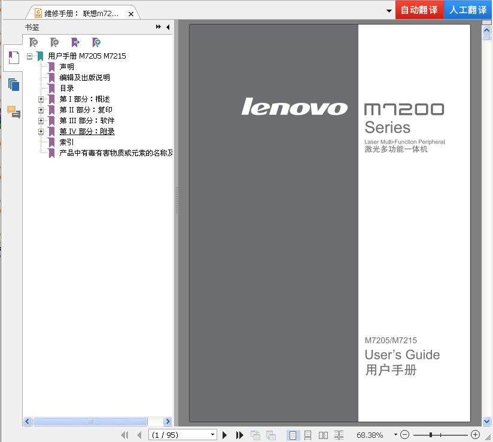The image size is (493, 442).
Task: Zoom out with the minus button
Action: pyautogui.click(x=405, y=435)
